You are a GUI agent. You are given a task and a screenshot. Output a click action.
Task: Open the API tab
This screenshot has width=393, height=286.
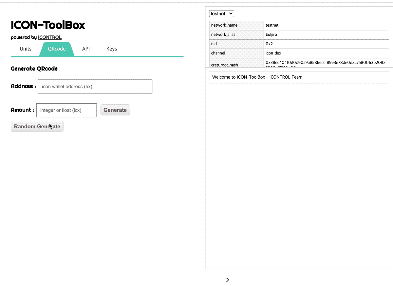click(86, 49)
